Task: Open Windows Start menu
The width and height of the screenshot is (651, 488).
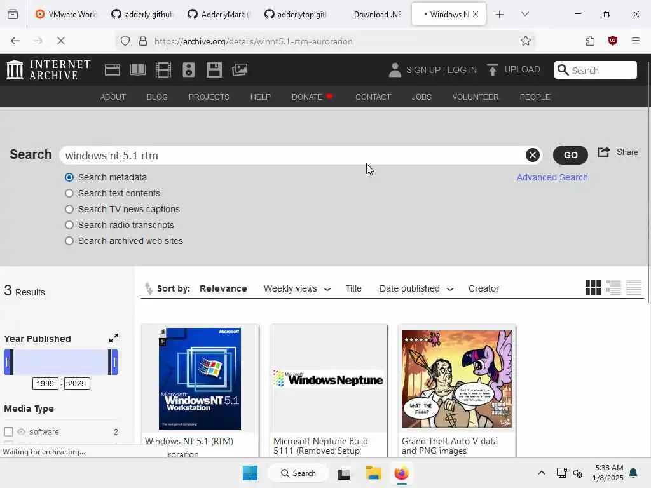Action: 250,473
